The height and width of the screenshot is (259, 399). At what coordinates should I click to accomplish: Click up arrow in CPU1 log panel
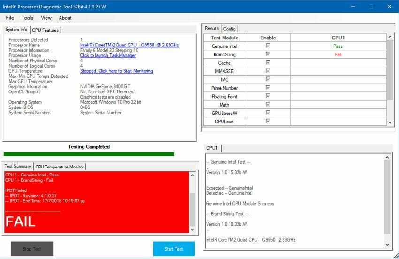point(387,157)
